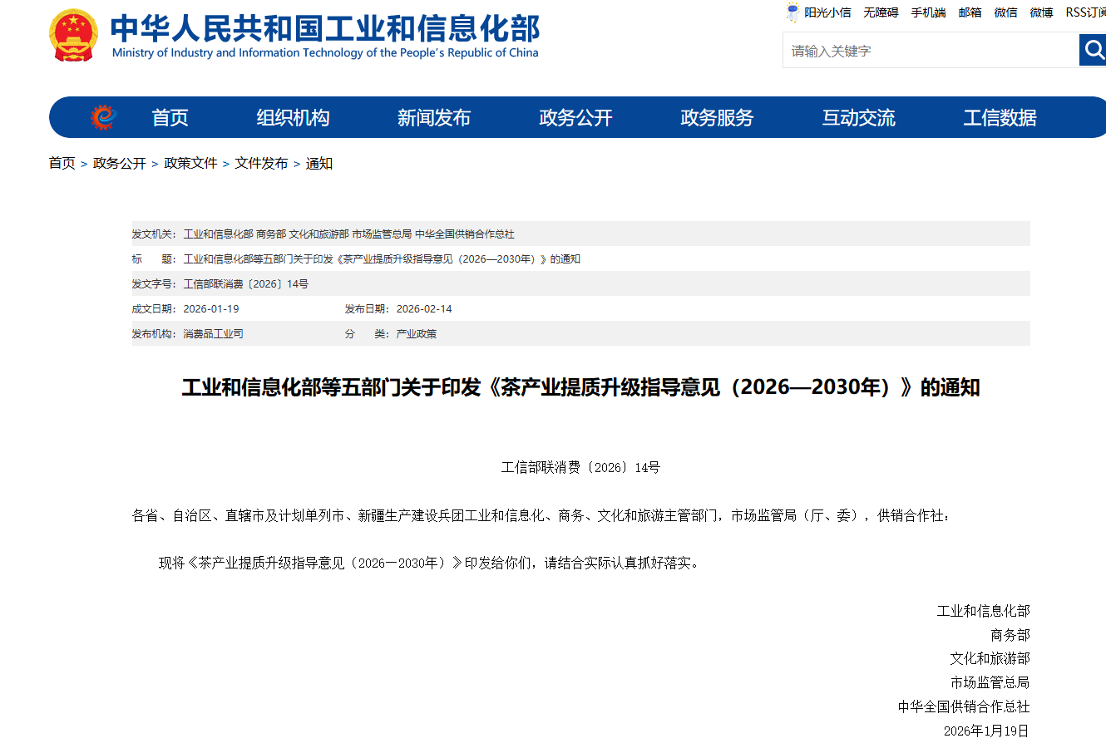The height and width of the screenshot is (753, 1106).
Task: Click the national emblem logo
Action: [x=73, y=35]
